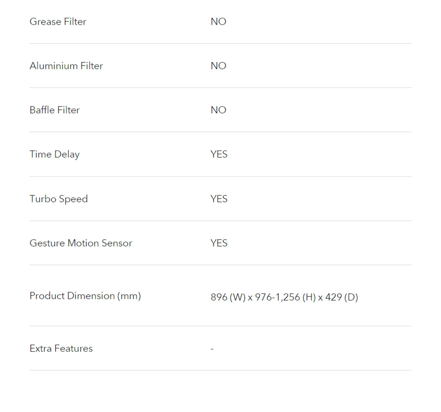
Task: Select the YES value for Time Delay
Action: (219, 154)
